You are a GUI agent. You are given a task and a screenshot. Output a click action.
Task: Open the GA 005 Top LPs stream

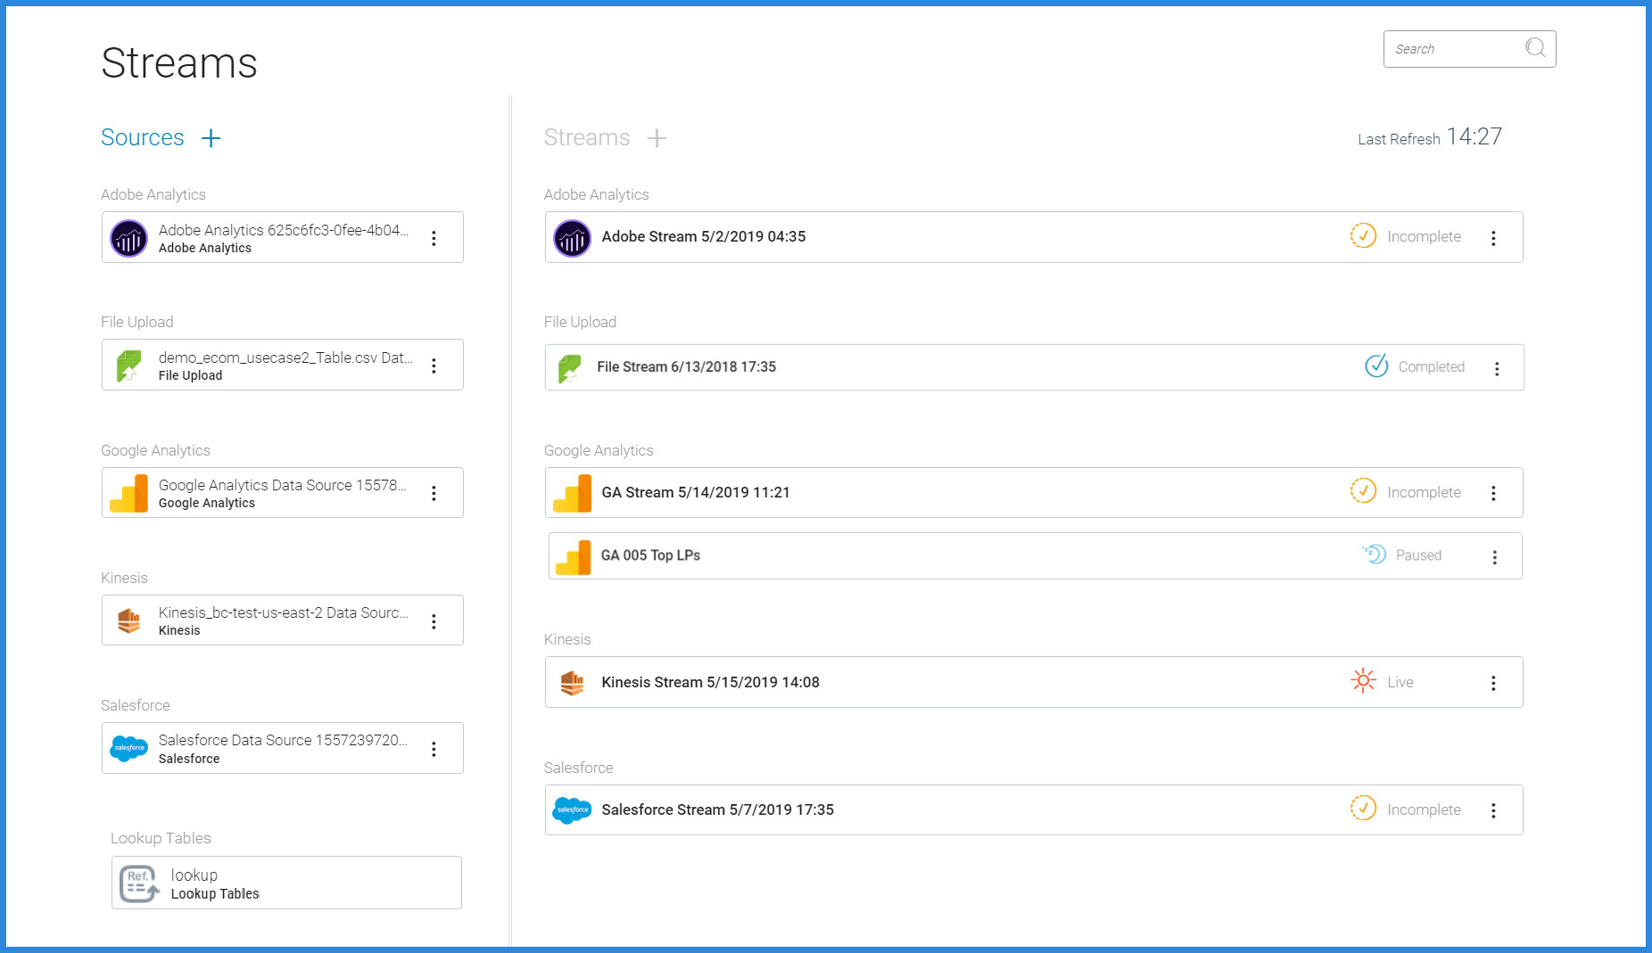pos(1035,556)
